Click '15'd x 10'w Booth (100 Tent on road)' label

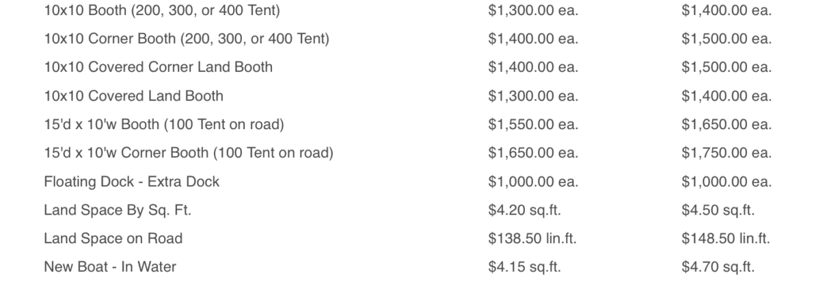point(163,124)
